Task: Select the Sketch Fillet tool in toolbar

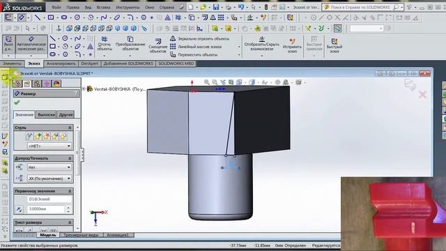Action: click(x=130, y=17)
